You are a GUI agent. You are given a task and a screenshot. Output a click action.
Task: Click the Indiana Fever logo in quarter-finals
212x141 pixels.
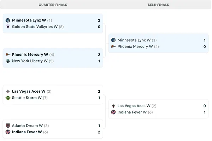click(8, 132)
